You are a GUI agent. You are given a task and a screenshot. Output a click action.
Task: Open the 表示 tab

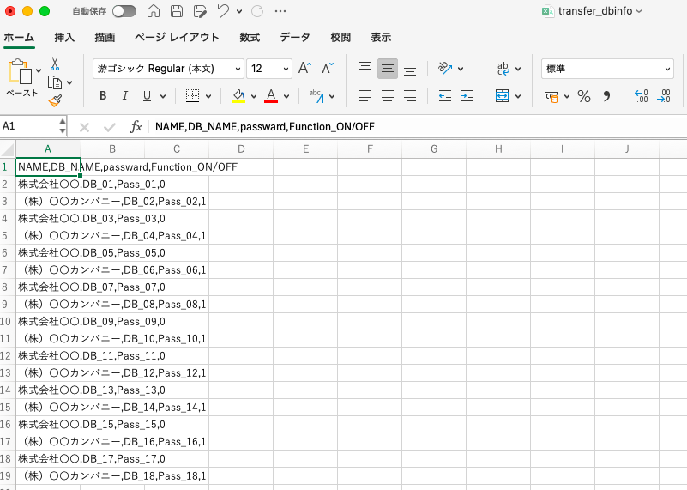381,38
